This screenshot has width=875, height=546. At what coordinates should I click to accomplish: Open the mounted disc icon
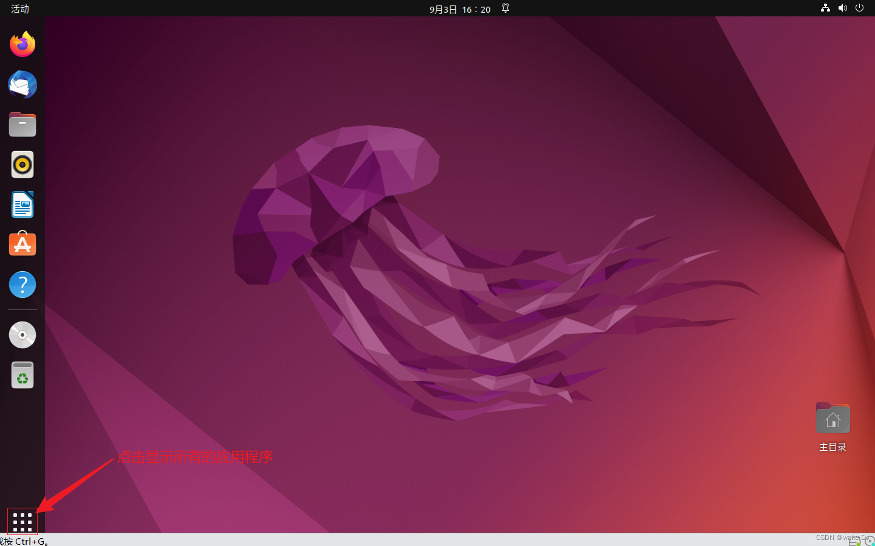coord(22,335)
